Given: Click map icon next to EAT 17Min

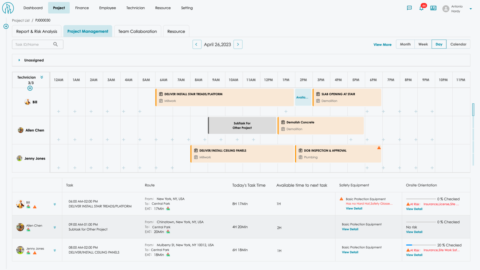Looking at the screenshot, I should pyautogui.click(x=168, y=209).
